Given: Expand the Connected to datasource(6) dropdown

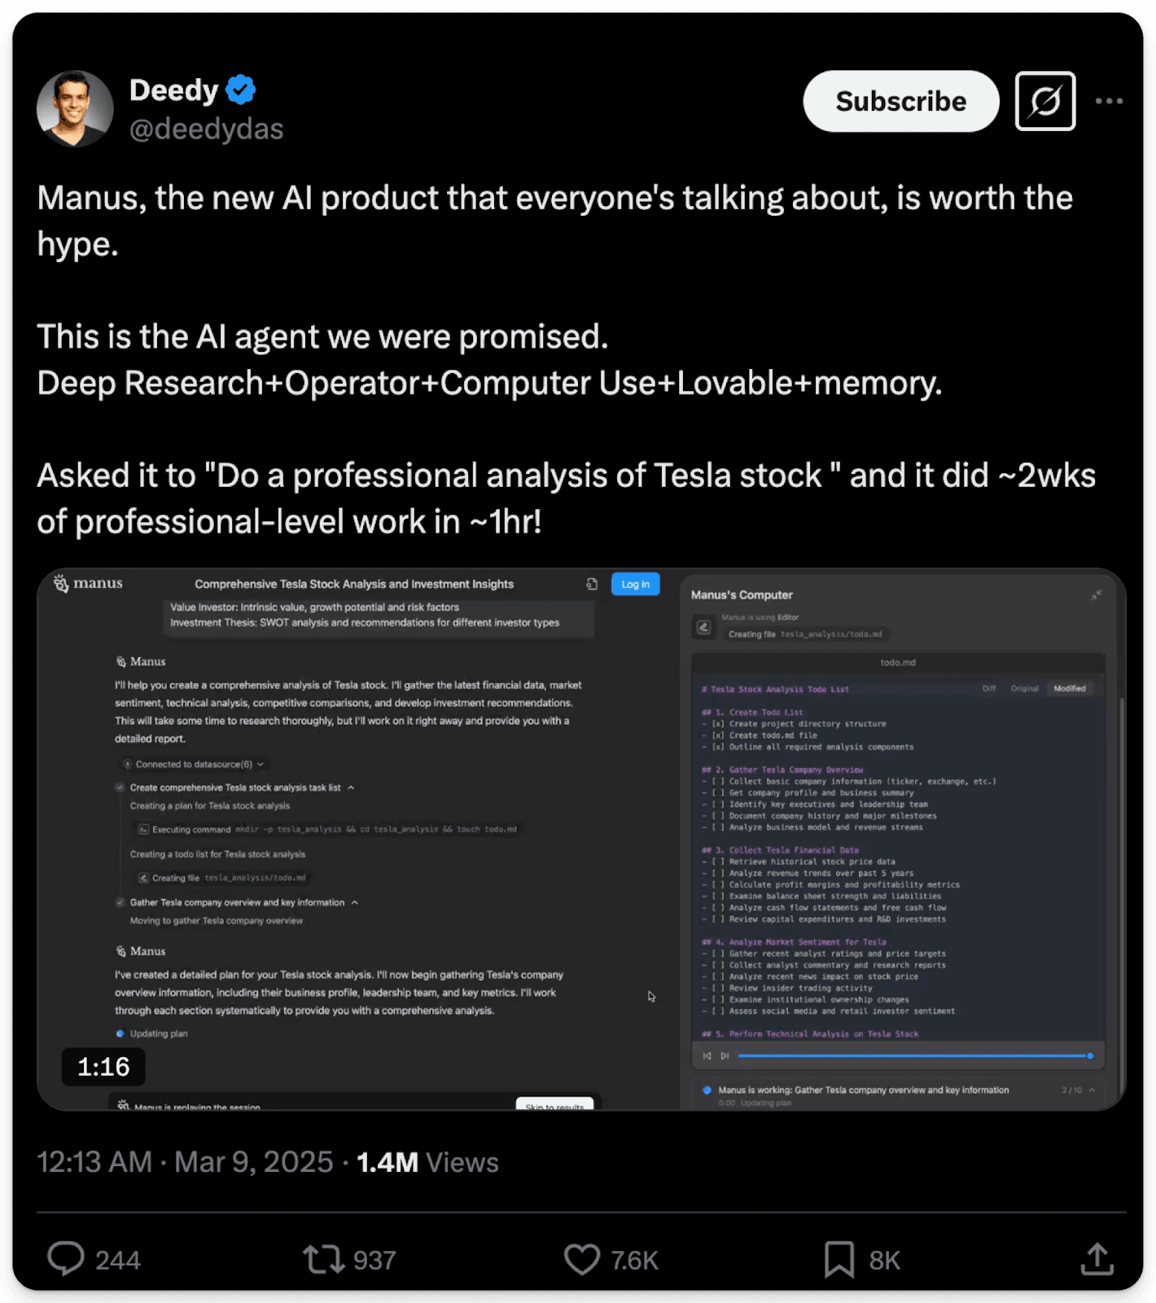Looking at the screenshot, I should [261, 764].
